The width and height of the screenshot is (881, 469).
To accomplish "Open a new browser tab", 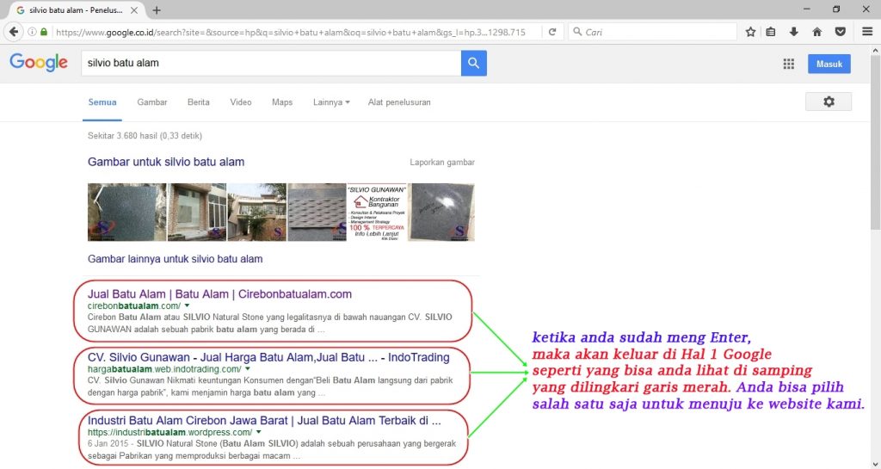I will [157, 10].
